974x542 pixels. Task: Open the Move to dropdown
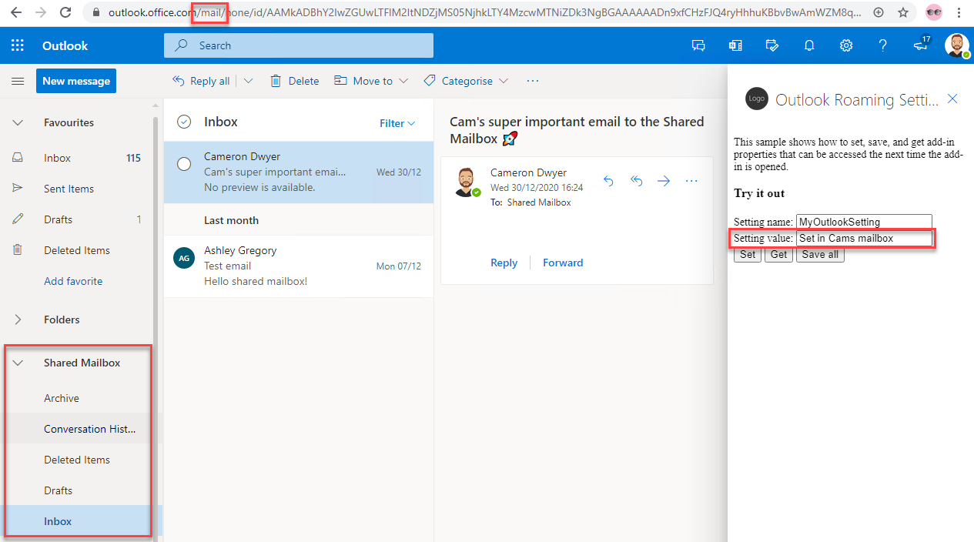pos(371,81)
